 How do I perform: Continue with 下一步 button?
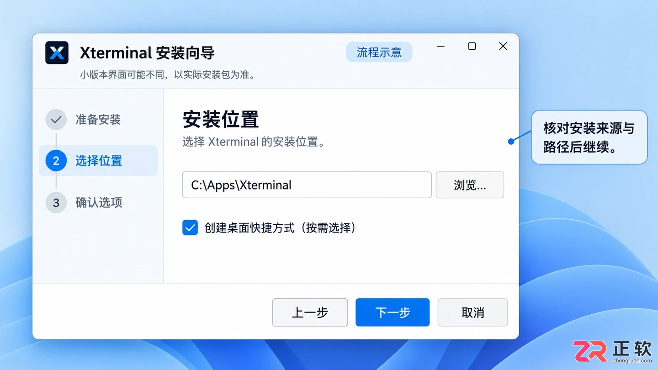coord(393,312)
